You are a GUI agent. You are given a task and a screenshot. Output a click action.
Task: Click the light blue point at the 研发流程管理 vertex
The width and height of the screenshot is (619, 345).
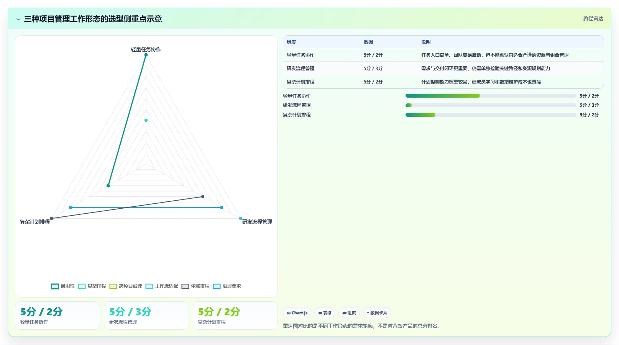click(241, 219)
